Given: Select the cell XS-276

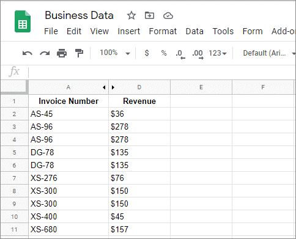Looking at the screenshot, I should (x=68, y=178).
